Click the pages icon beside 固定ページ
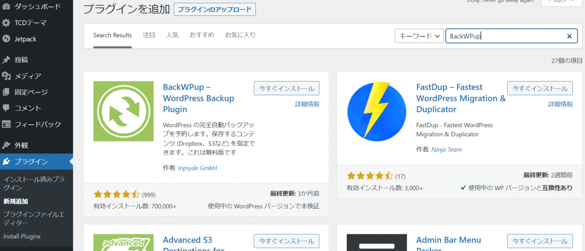The height and width of the screenshot is (251, 585). pos(6,92)
